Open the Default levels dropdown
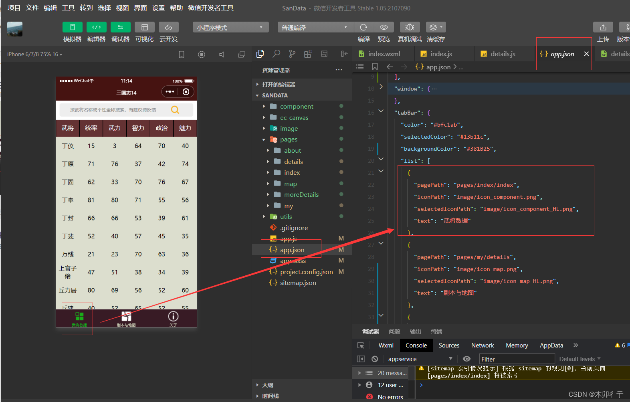630x402 pixels. pos(580,359)
